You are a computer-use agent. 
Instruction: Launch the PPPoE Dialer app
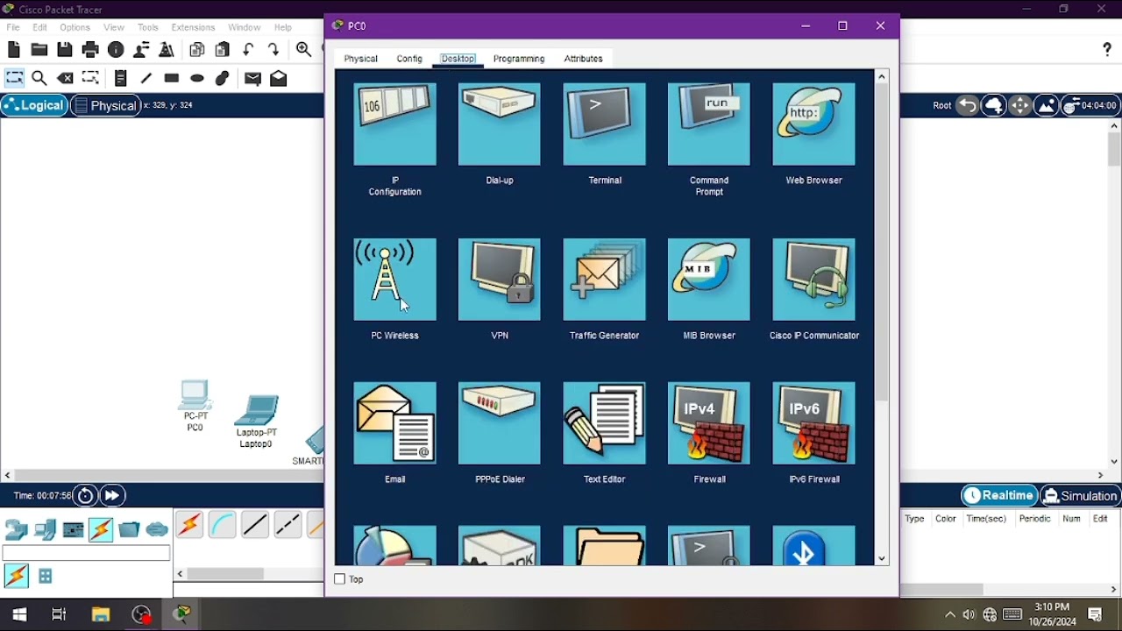click(500, 423)
